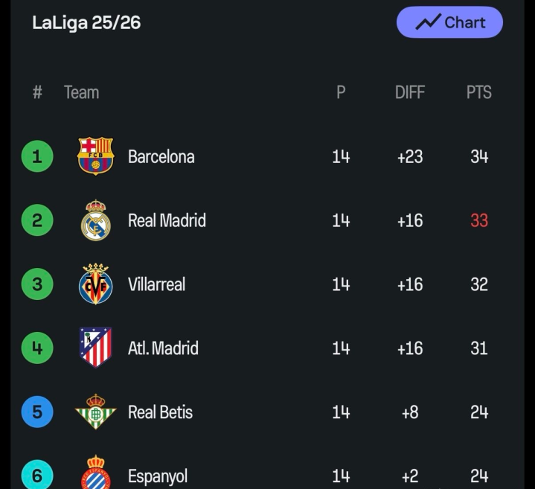This screenshot has width=535, height=489.
Task: Click the blue position 5 badge
Action: [x=37, y=412]
